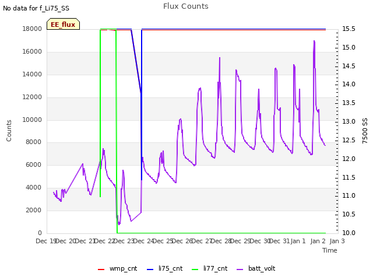
Task: Click the 6000 tick on Counts axis
Action: pyautogui.click(x=34, y=164)
